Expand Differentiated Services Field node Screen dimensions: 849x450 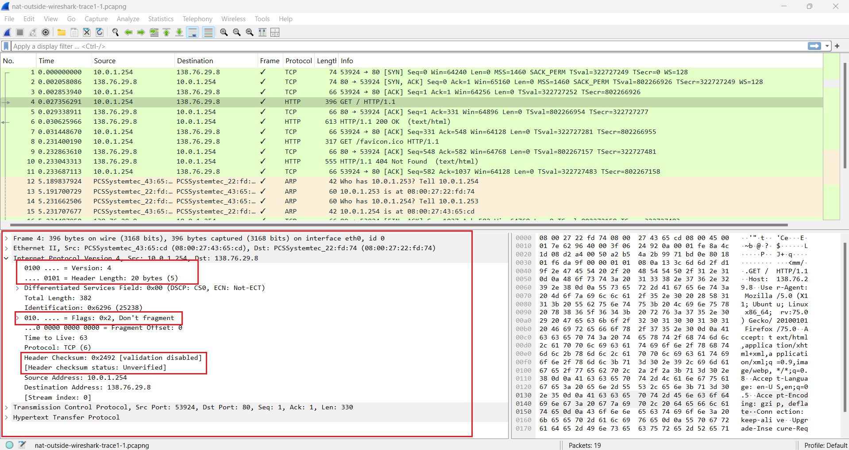click(17, 288)
